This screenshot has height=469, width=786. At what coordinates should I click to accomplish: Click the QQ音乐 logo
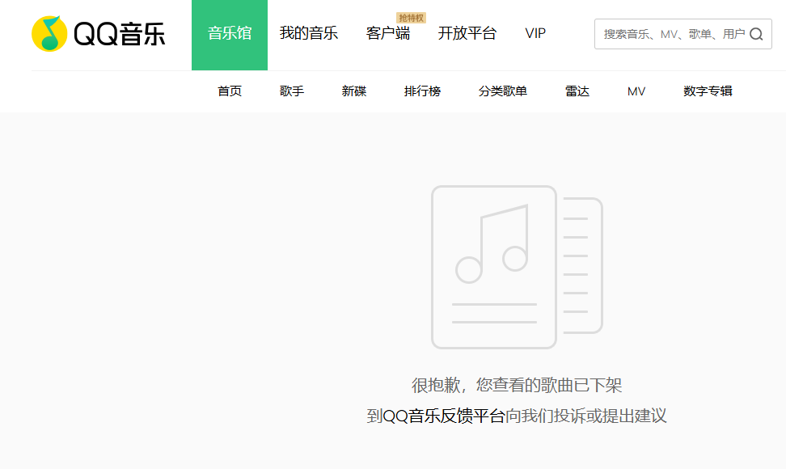coord(99,34)
